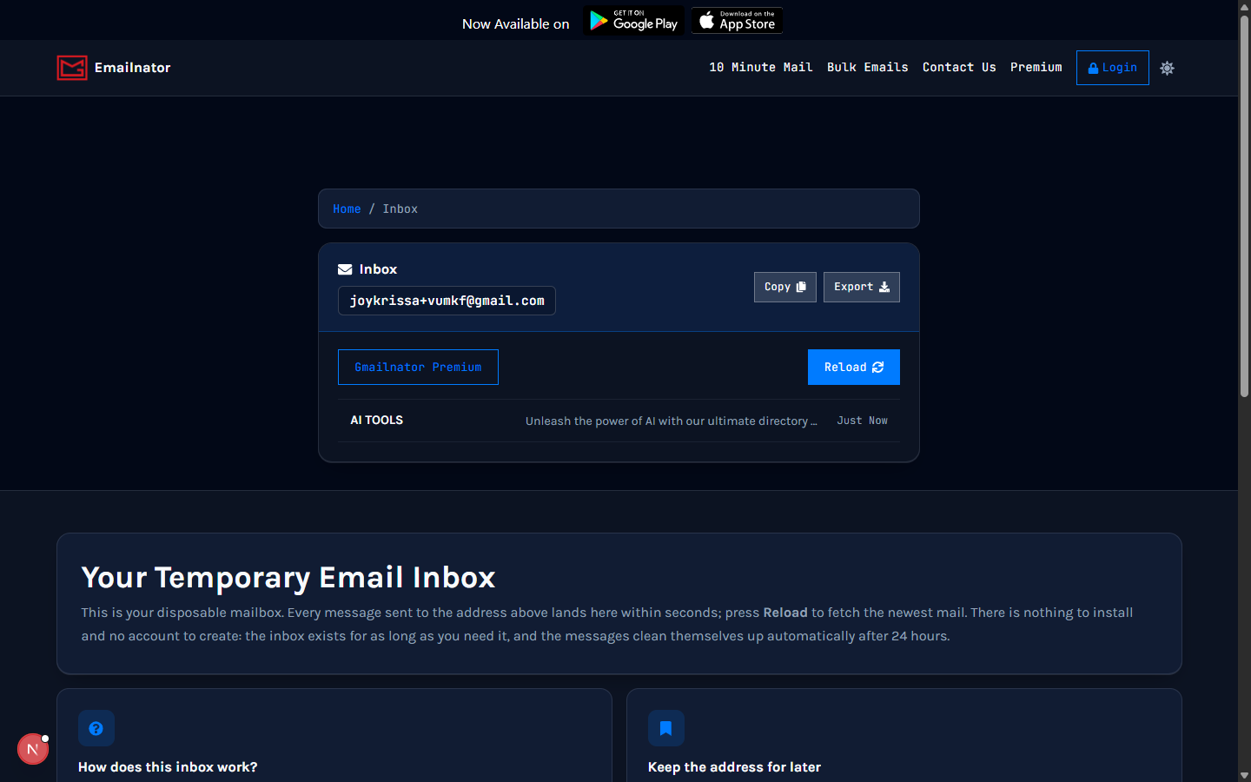Click the bookmark icon card
This screenshot has width=1251, height=782.
coord(666,728)
